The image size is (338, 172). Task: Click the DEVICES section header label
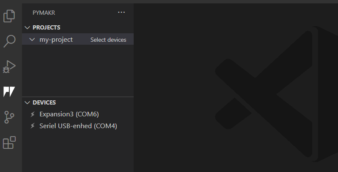click(x=44, y=102)
